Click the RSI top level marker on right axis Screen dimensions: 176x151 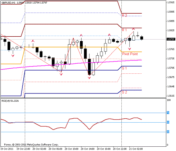tap(168, 113)
